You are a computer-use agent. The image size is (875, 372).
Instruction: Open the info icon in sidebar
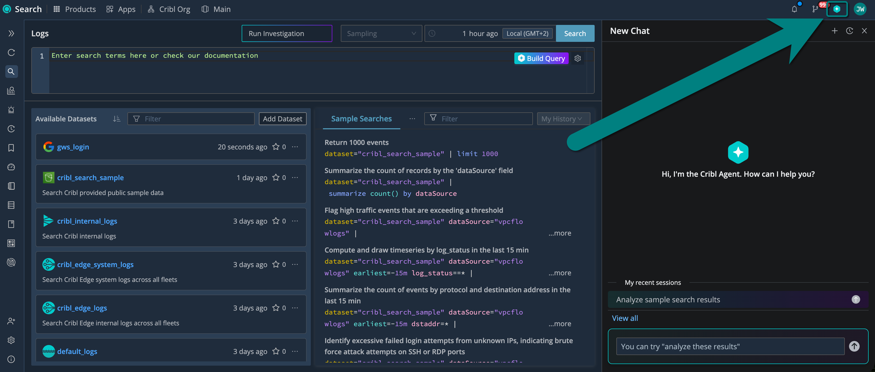coord(11,359)
